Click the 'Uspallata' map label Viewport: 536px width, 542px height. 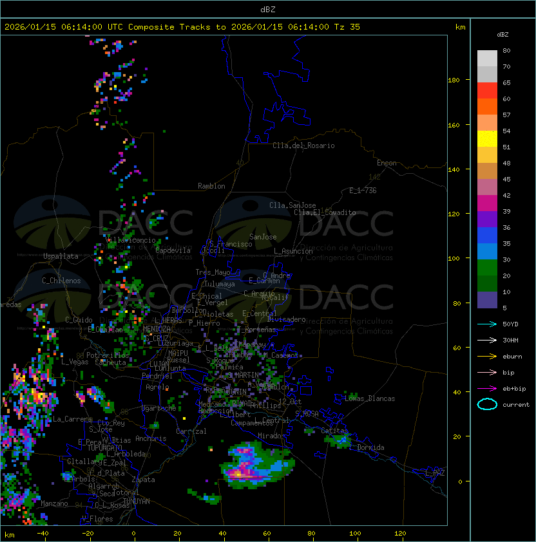pos(61,256)
